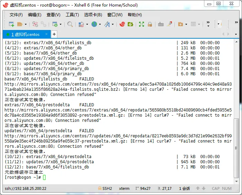Click the tab scroll left arrow
Image resolution: width=242 pixels, height=195 pixels.
(223, 34)
